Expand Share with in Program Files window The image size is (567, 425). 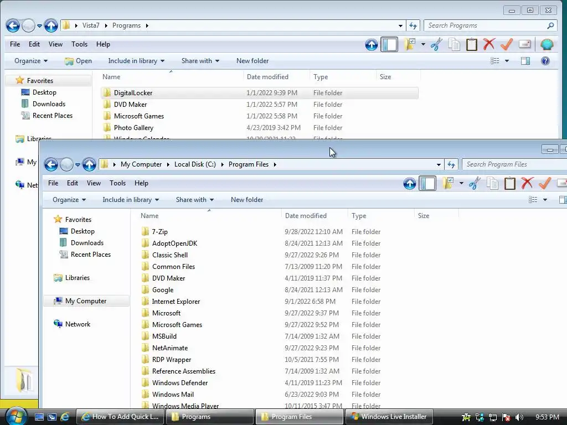pos(194,200)
